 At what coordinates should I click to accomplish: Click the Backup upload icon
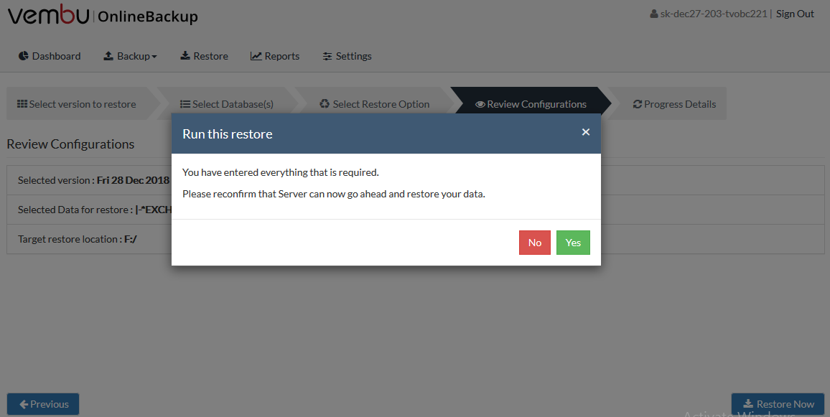(108, 56)
